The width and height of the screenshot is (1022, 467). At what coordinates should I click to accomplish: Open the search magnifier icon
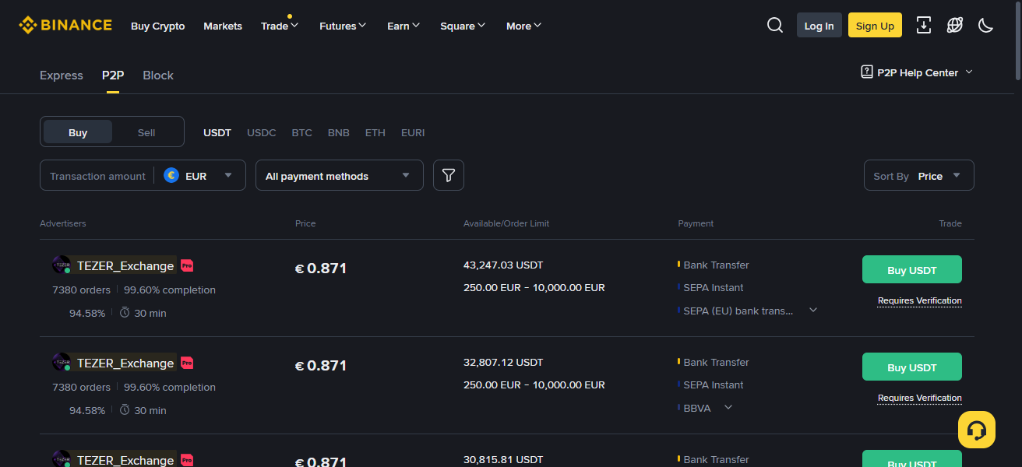tap(775, 25)
